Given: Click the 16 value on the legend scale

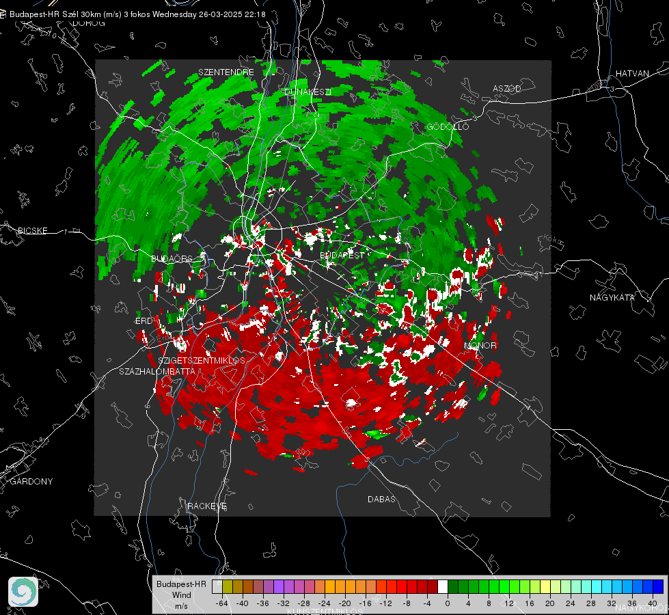Looking at the screenshot, I should point(530,603).
